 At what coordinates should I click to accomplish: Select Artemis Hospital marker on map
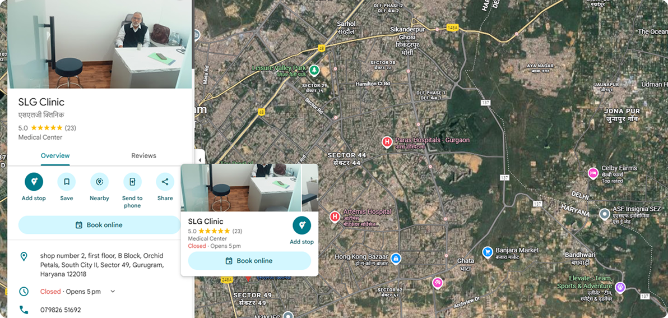point(335,218)
